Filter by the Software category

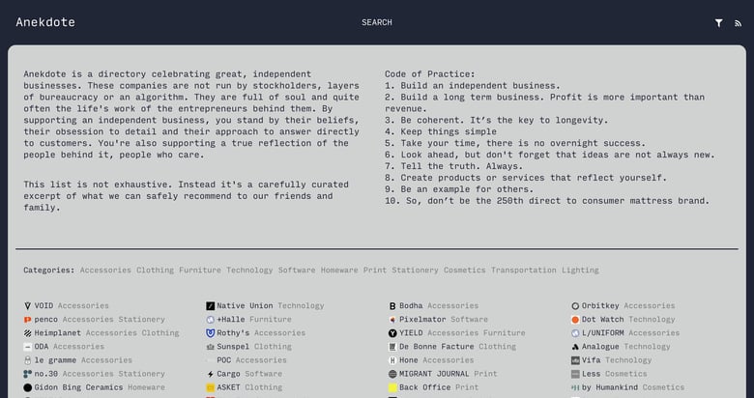[x=297, y=270]
